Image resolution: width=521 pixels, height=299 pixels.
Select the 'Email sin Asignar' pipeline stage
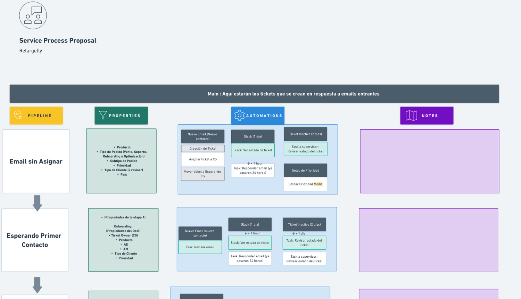36,161
